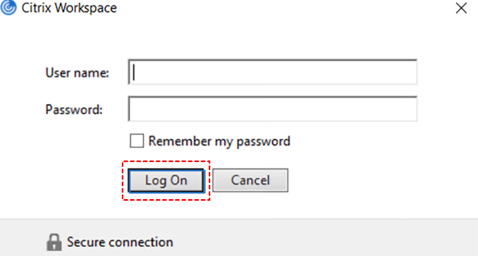
Task: Click the "Remember my password" label text
Action: pos(219,141)
